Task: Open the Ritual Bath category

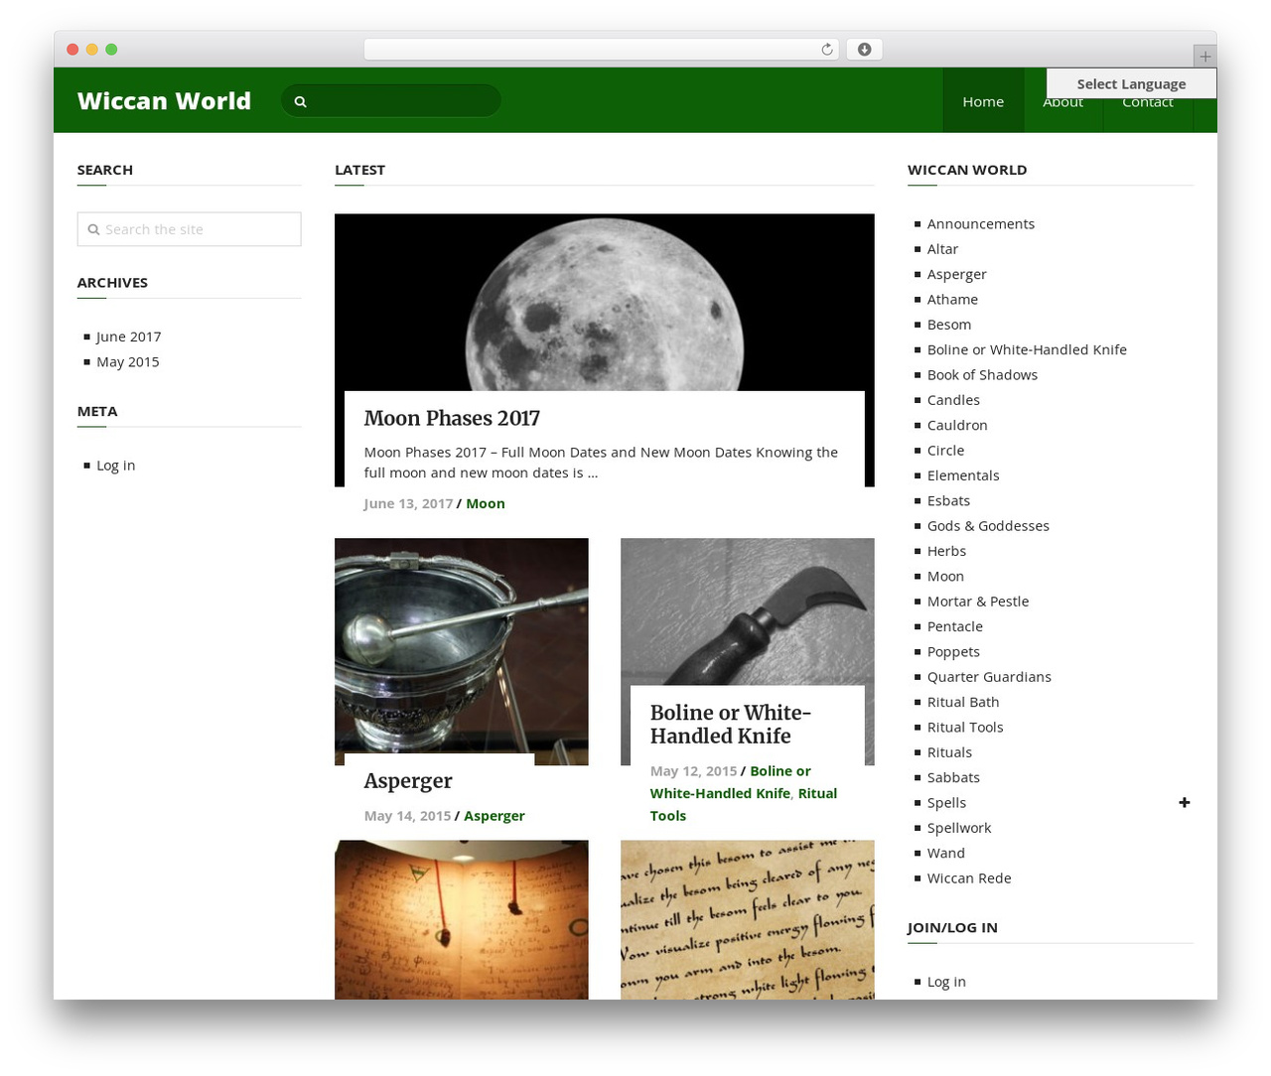Action: point(963,701)
